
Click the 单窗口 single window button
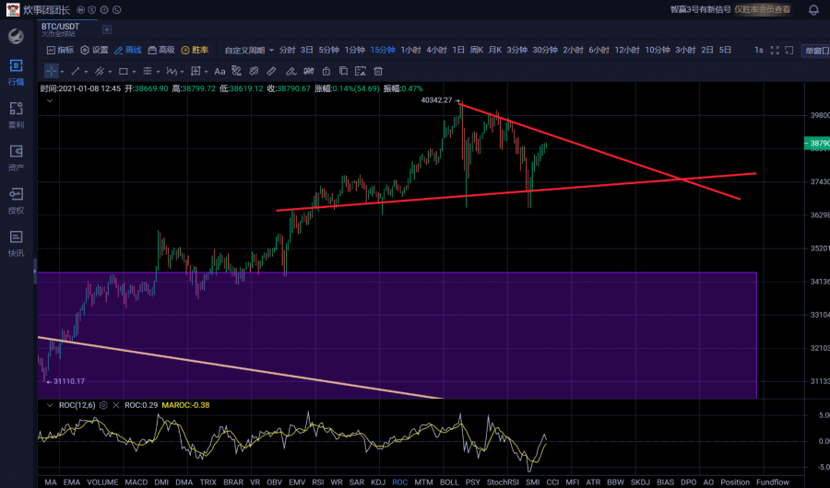[815, 50]
